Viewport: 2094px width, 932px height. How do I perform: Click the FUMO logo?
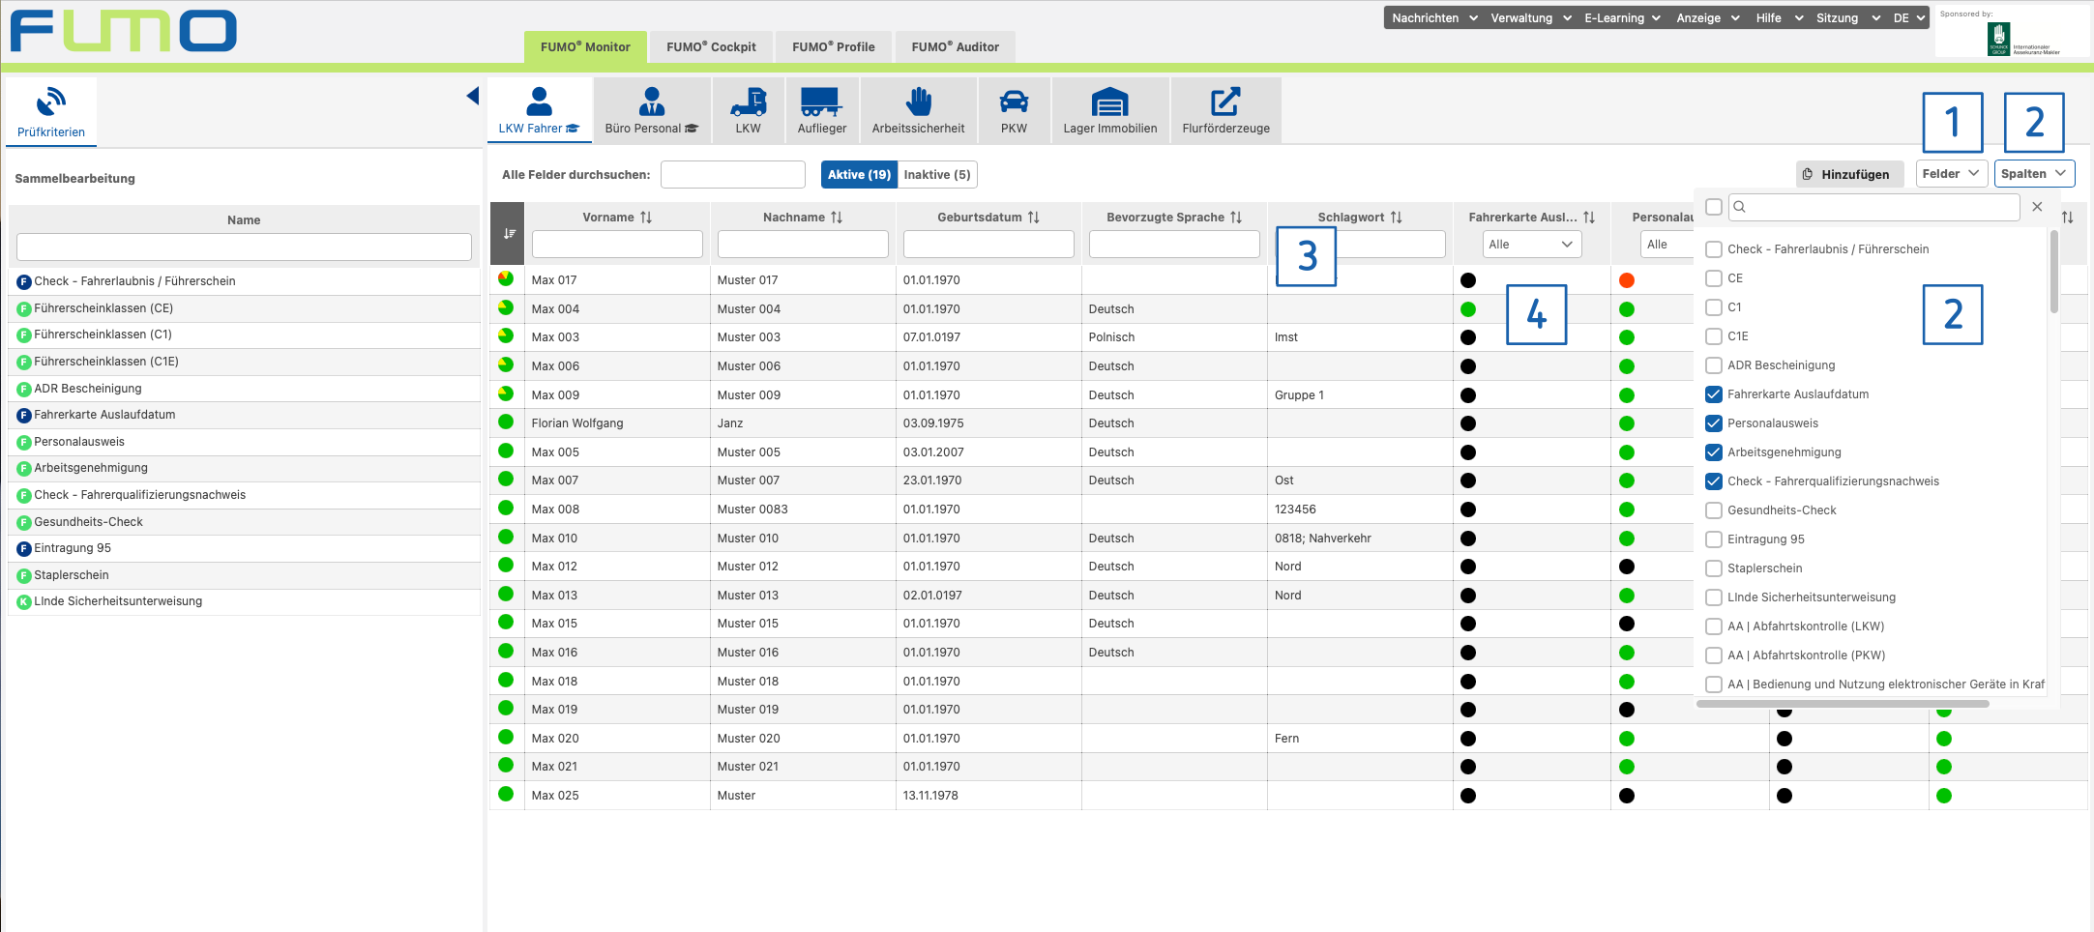pos(123,31)
